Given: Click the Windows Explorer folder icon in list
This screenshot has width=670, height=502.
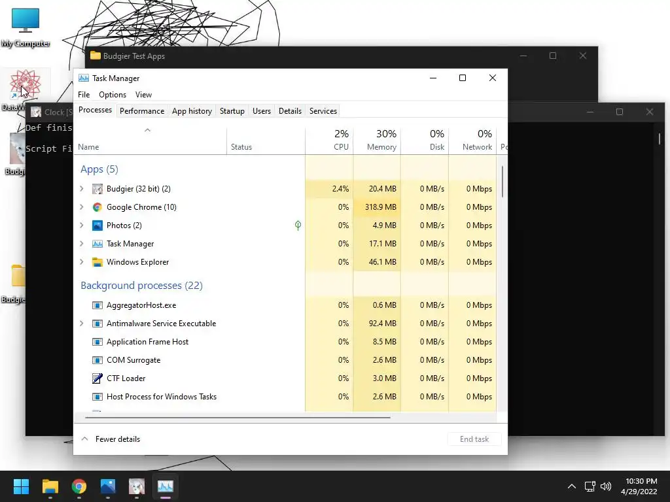Looking at the screenshot, I should point(97,262).
